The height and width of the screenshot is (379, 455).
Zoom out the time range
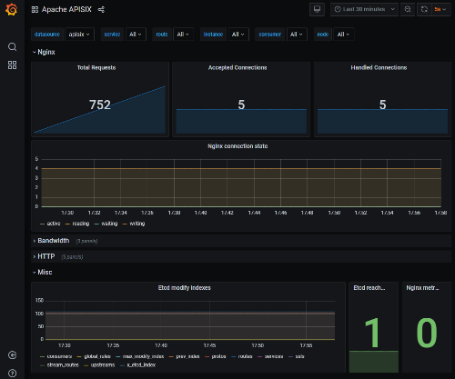[408, 9]
